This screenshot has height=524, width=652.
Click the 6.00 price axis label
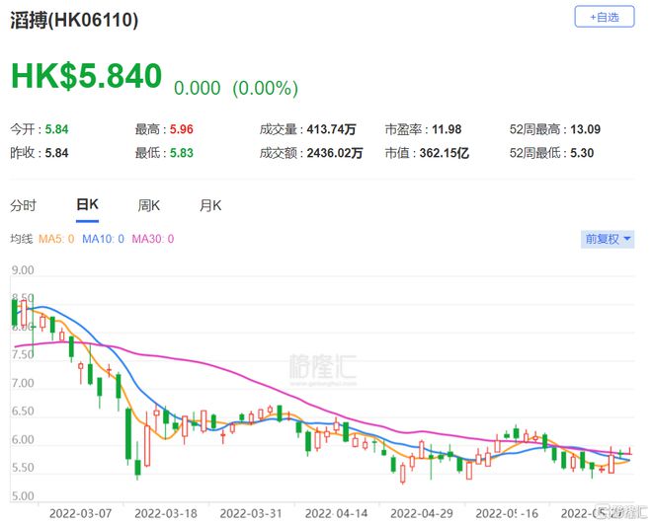[x=23, y=440]
